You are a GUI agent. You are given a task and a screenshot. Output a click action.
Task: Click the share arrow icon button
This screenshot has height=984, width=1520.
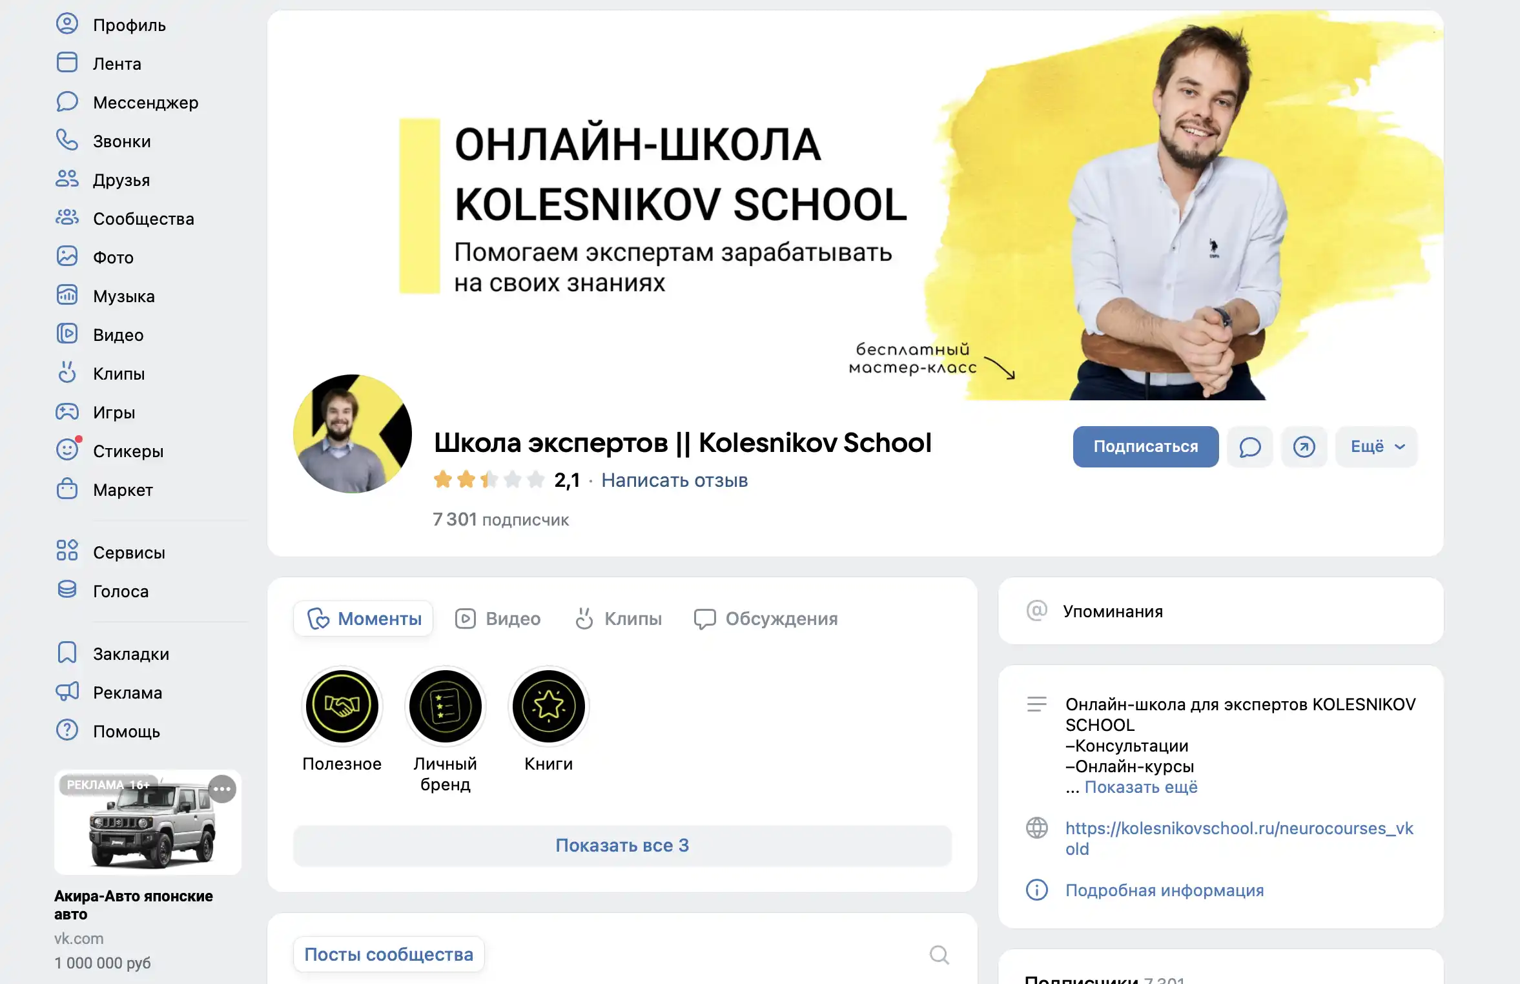tap(1304, 447)
